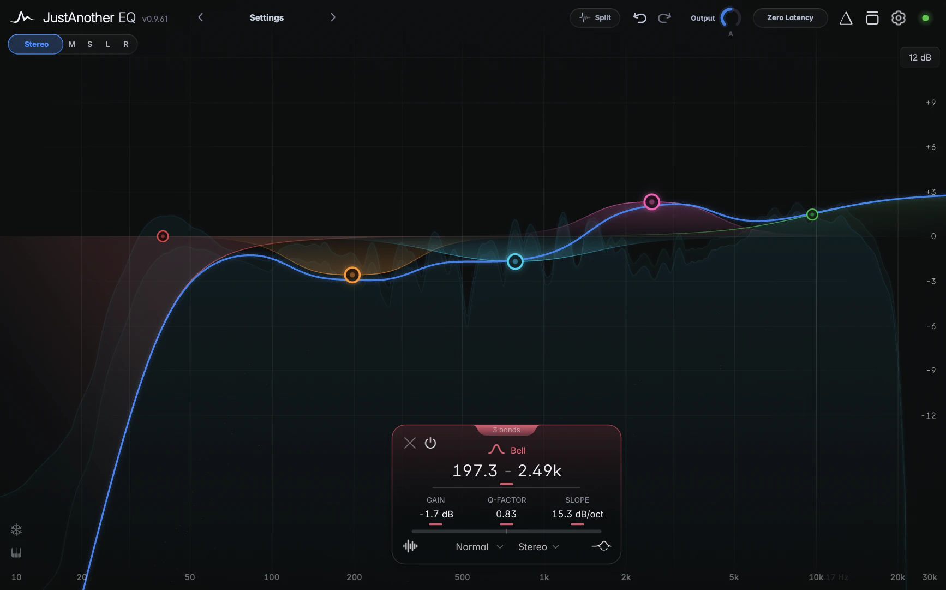Click the waveform icon in band panel
This screenshot has height=590, width=946.
[410, 546]
